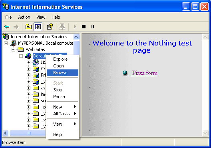Choose Explore in the context menu
This screenshot has width=211, height=148.
coord(62,59)
